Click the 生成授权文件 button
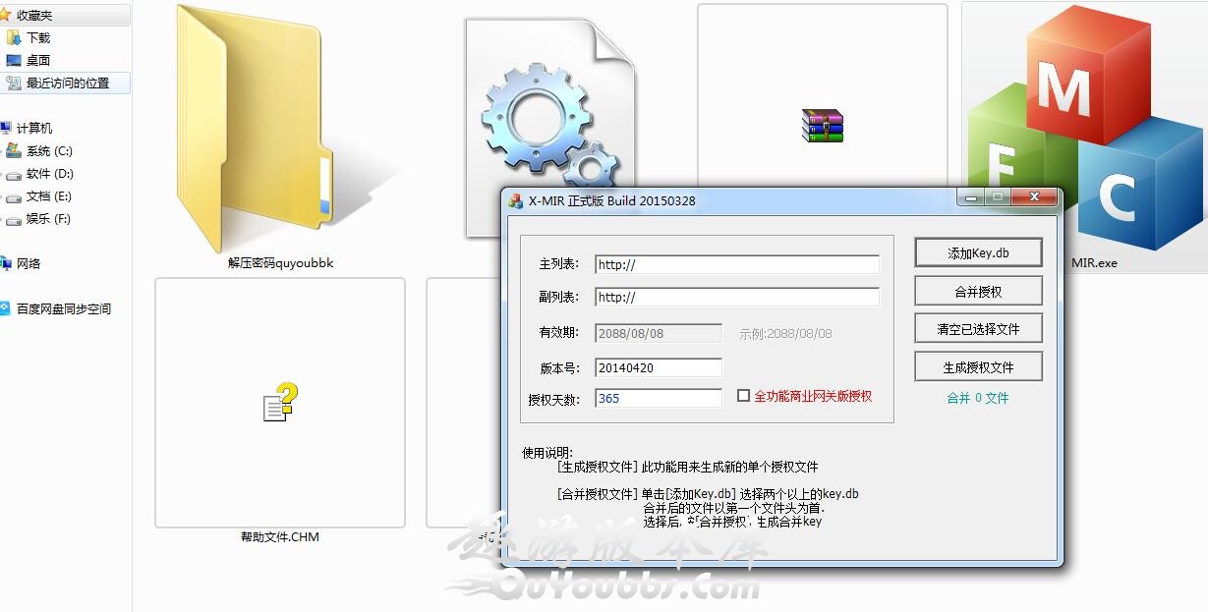 (978, 367)
